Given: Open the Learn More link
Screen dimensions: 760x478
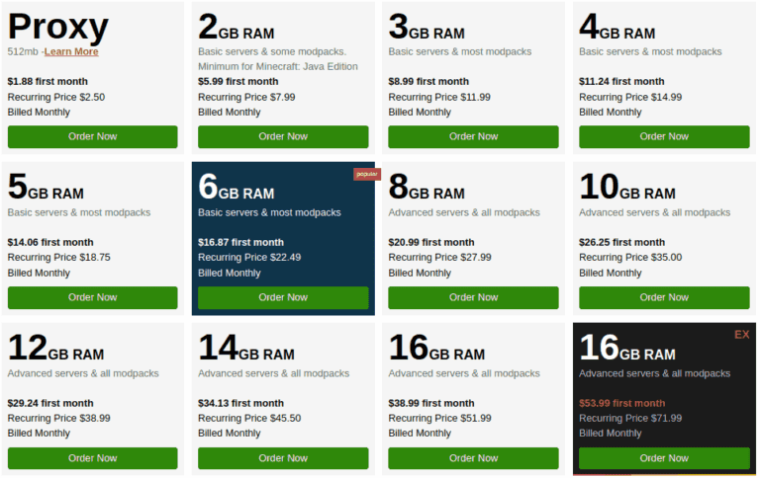Looking at the screenshot, I should click(71, 51).
